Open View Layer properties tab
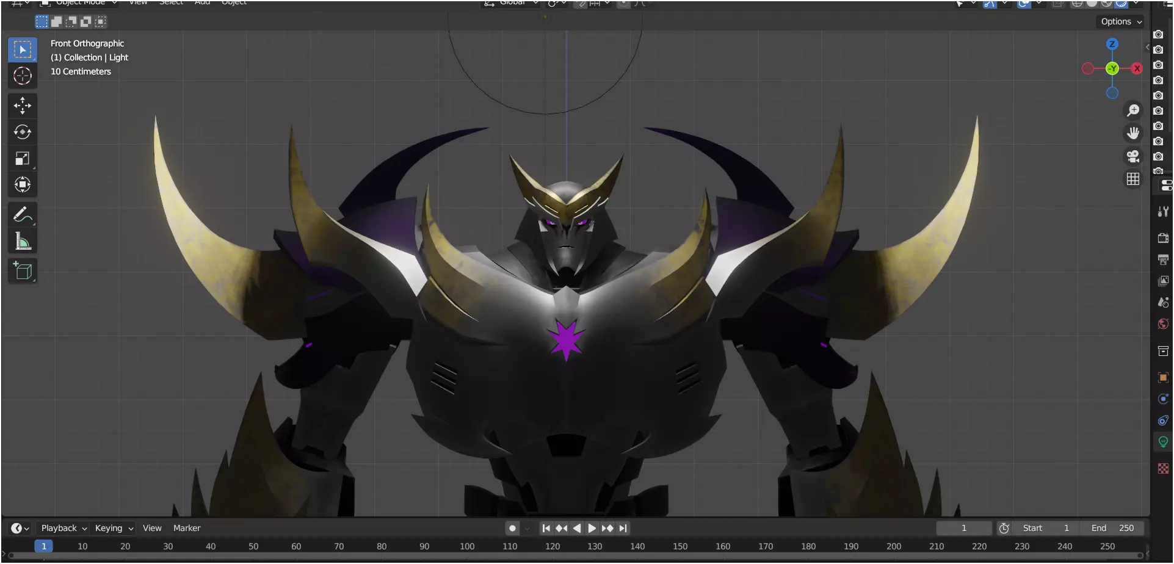Viewport: 1174px width, 564px height. tap(1163, 281)
